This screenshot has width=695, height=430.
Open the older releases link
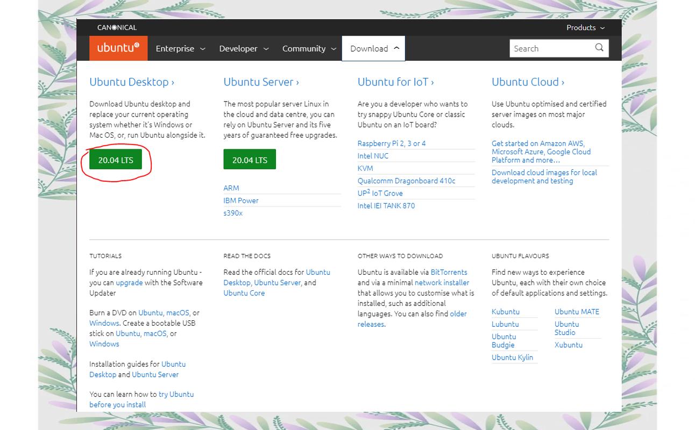coord(458,313)
